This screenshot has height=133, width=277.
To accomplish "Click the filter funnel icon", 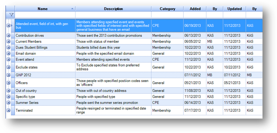I will pos(12,15).
